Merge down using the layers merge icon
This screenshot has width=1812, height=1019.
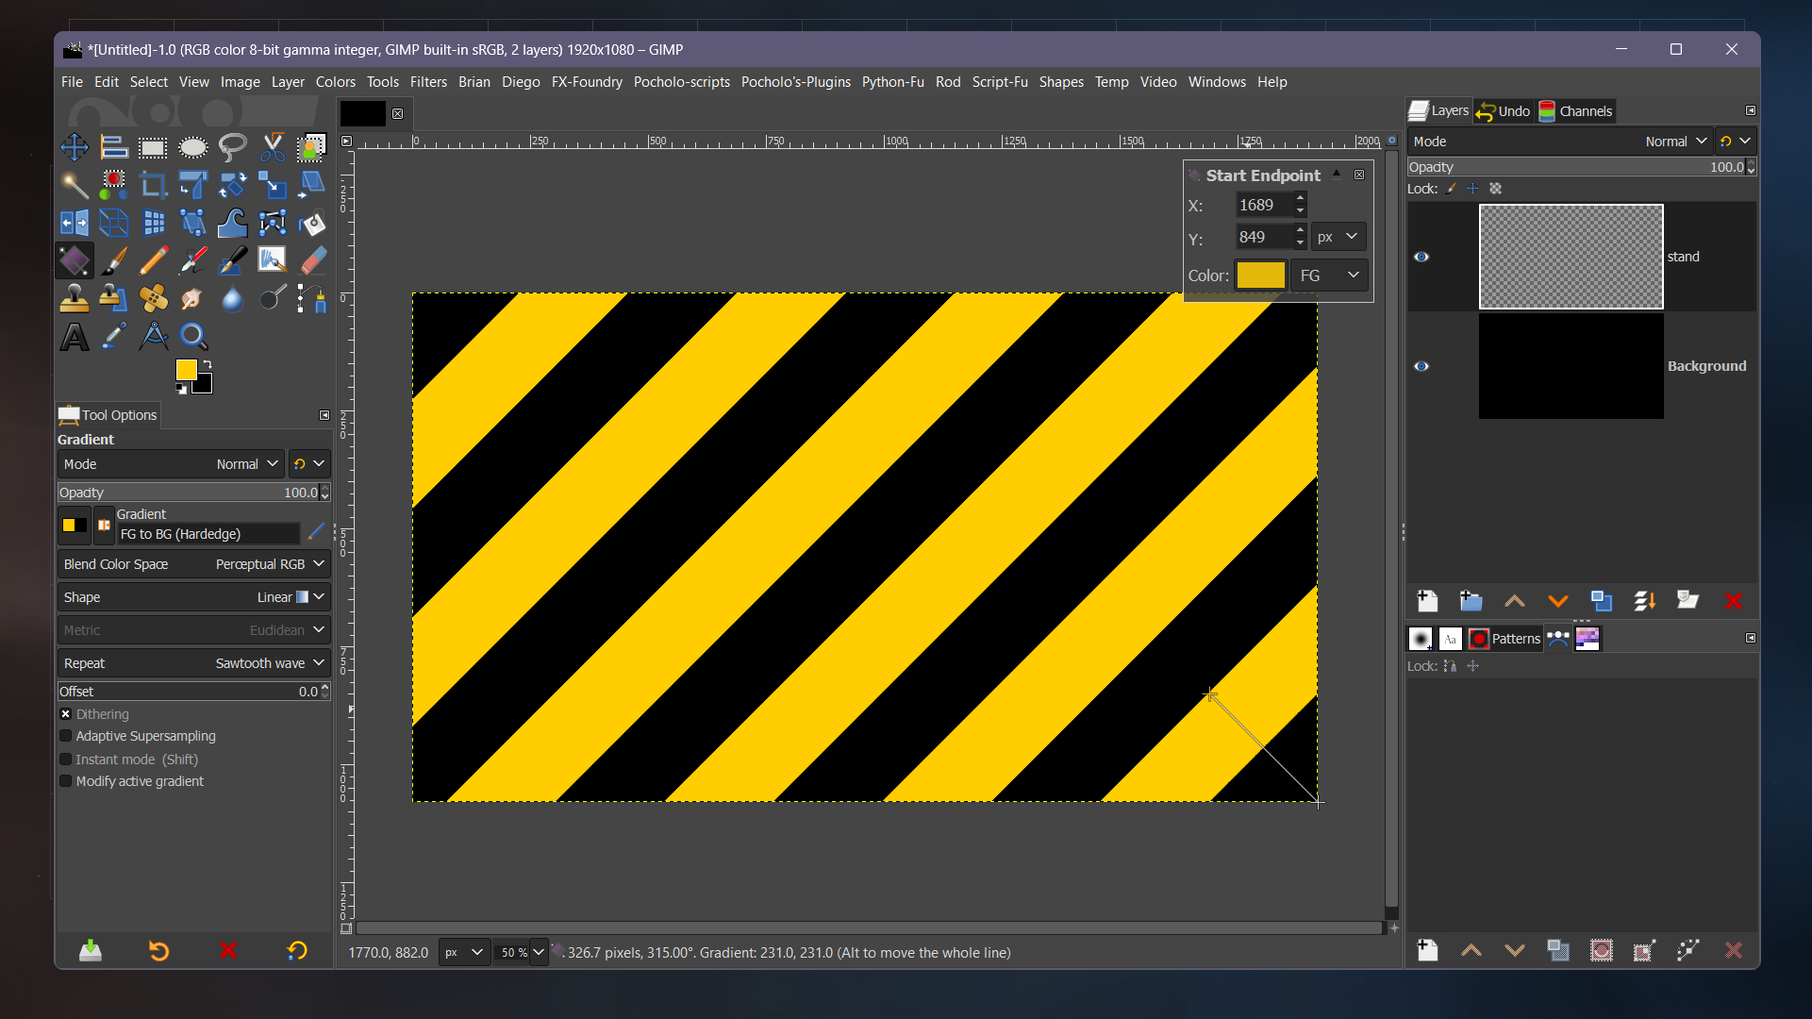(1645, 601)
